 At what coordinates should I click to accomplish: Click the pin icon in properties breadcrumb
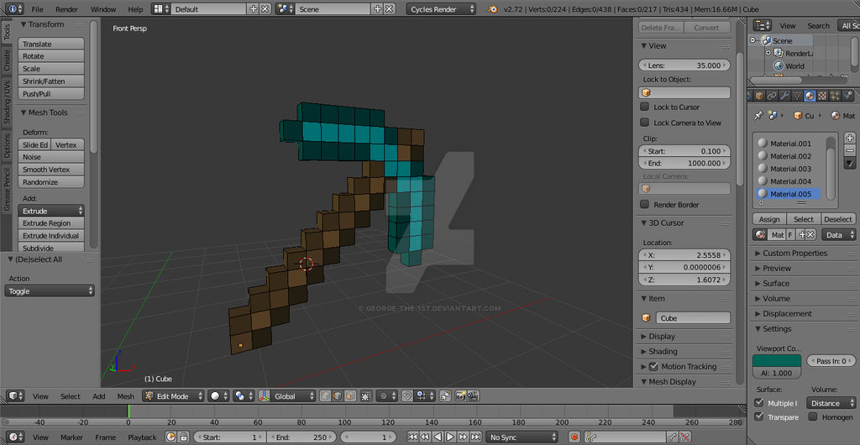[758, 116]
